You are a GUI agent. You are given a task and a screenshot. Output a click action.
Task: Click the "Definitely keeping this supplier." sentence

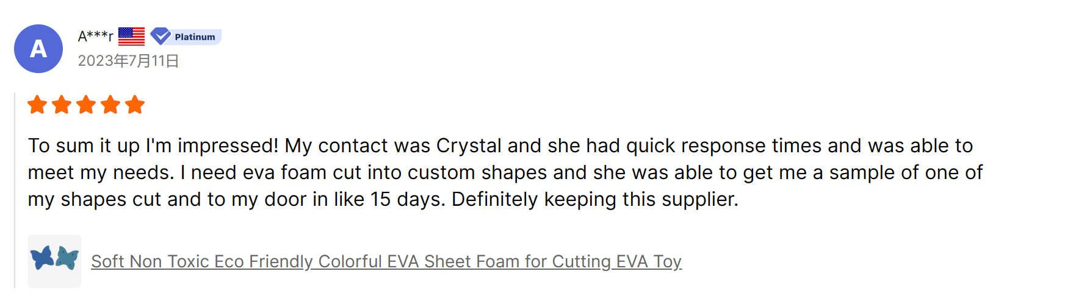[x=594, y=199]
